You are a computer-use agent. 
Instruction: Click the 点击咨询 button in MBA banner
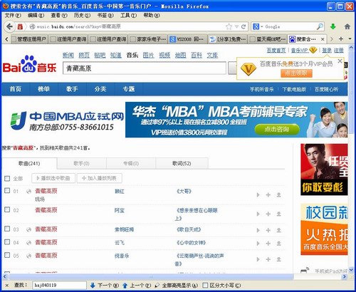coord(277,130)
